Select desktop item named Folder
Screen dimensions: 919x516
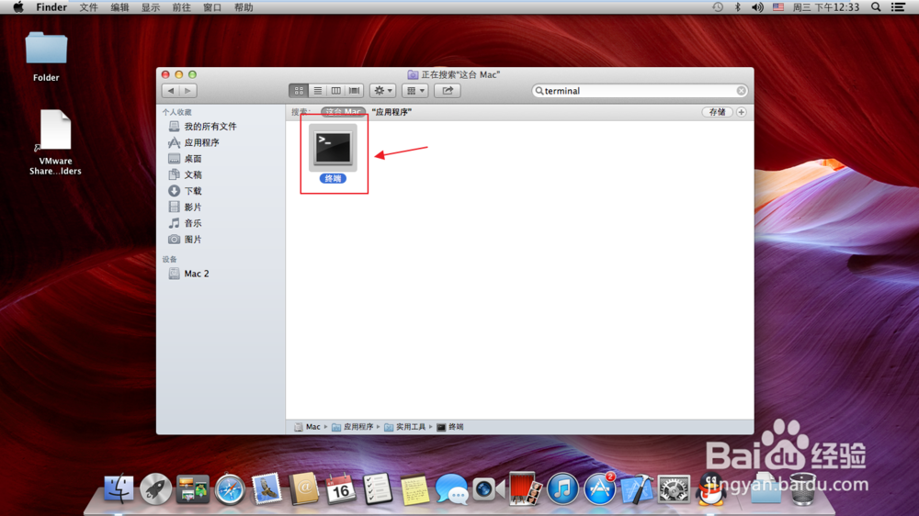click(x=46, y=56)
